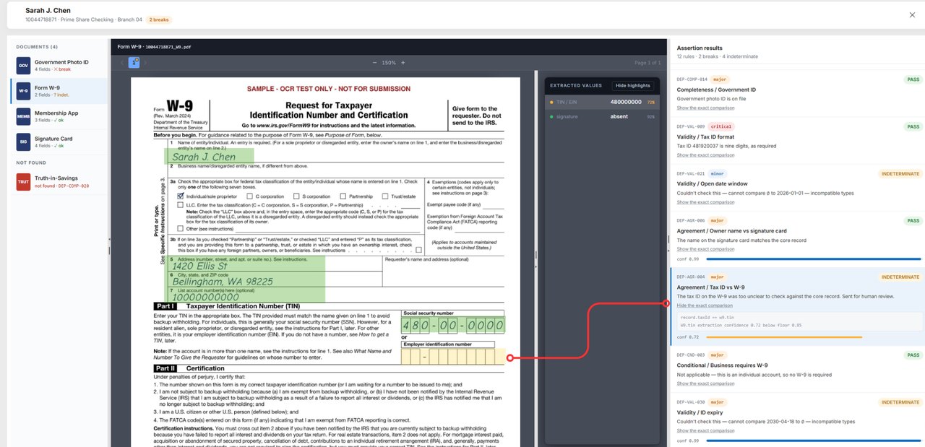Click the PASS badge on Business requires W-9

coord(913,355)
